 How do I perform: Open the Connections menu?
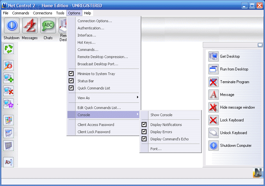43,13
